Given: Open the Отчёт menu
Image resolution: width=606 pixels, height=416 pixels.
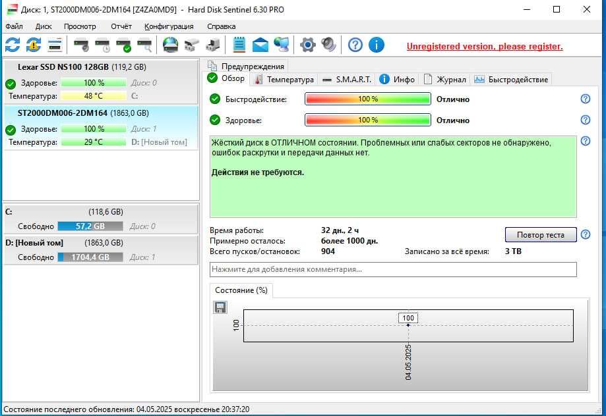Looking at the screenshot, I should (x=121, y=26).
